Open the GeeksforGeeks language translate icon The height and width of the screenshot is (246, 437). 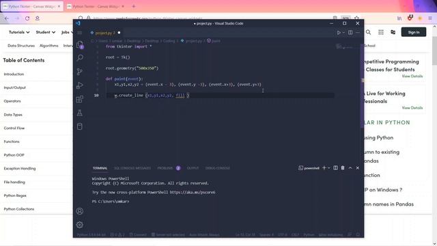point(393,32)
